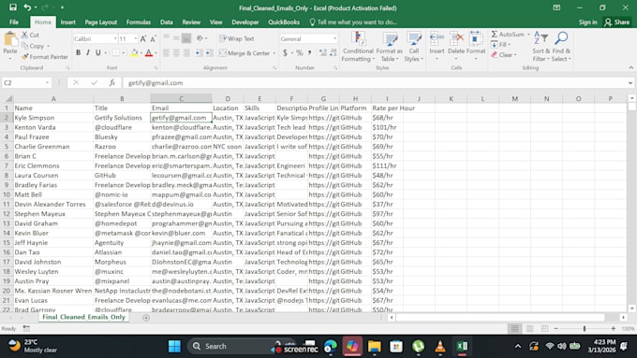Apply Comma Style
Screen dimensions: 637x358
tap(310, 52)
